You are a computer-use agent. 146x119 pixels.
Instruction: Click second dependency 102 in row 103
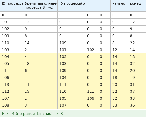[92, 50]
